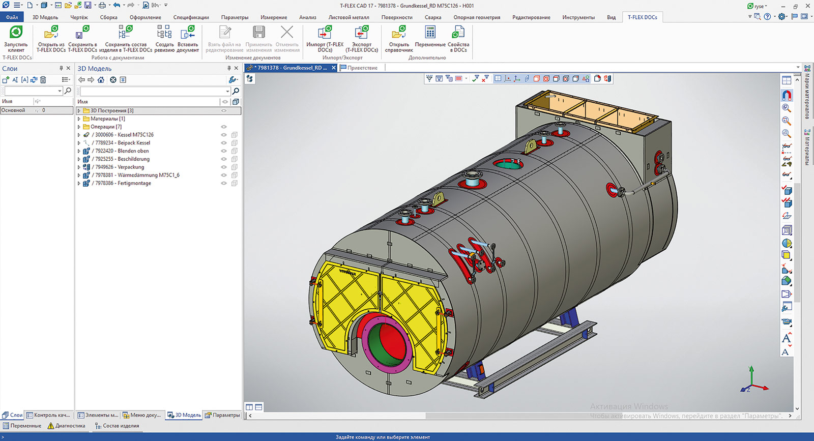Toggle visibility eye for 3D Построения
This screenshot has width=814, height=441.
[x=223, y=110]
